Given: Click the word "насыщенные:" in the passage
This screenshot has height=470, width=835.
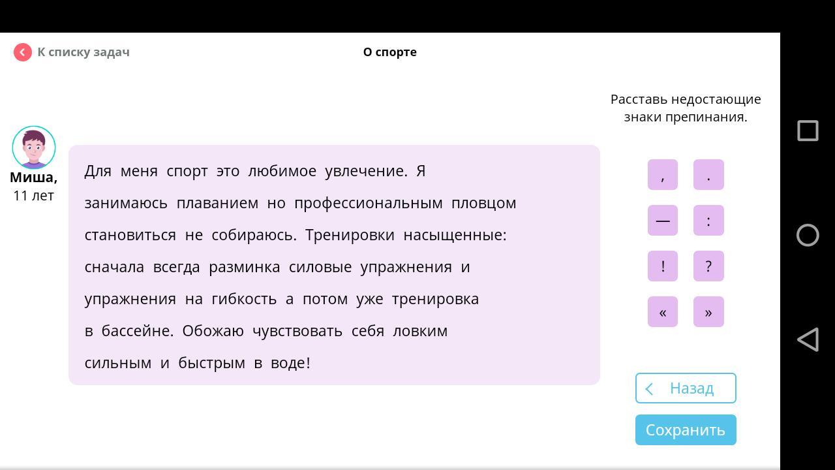Looking at the screenshot, I should coord(455,235).
